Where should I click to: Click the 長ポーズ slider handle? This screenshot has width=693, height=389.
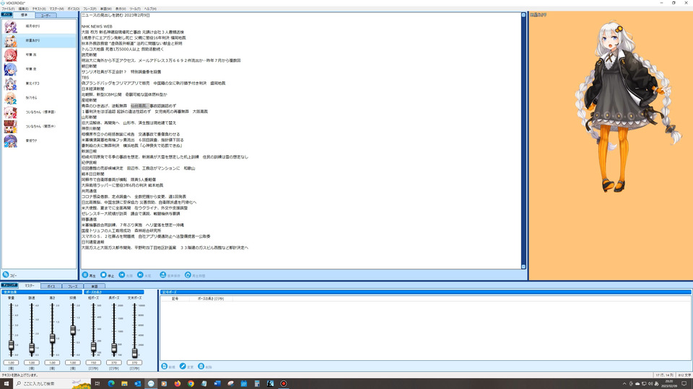[x=114, y=348]
